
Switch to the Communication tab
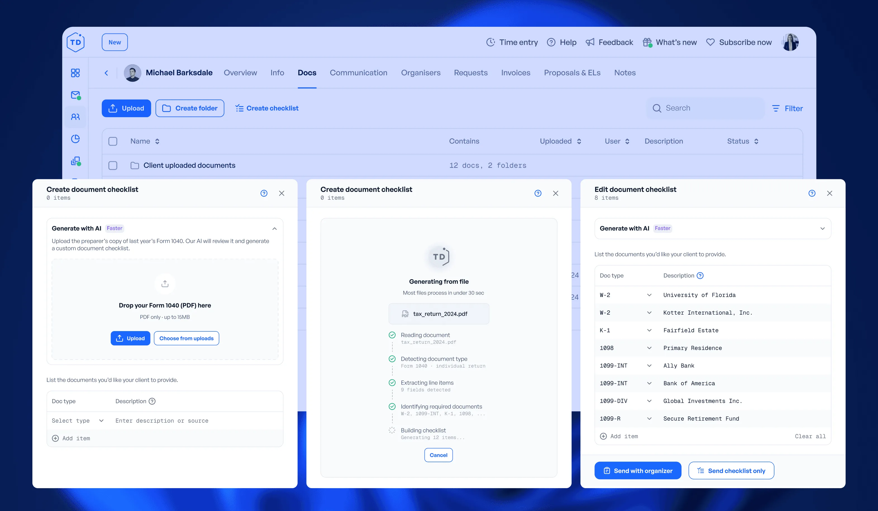358,73
